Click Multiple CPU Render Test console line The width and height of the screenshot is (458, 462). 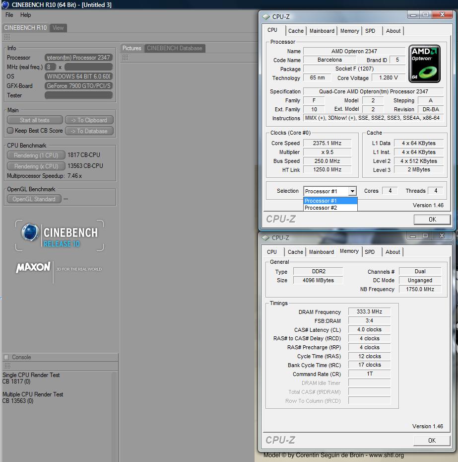tap(33, 394)
